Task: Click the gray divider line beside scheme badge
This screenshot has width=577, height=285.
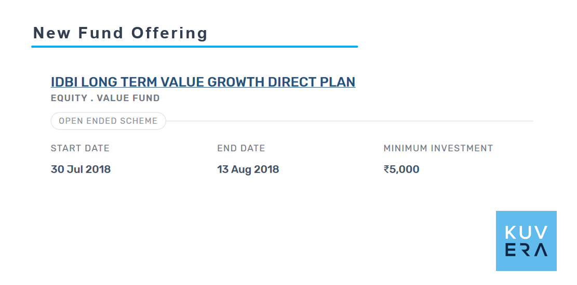Action: 350,121
